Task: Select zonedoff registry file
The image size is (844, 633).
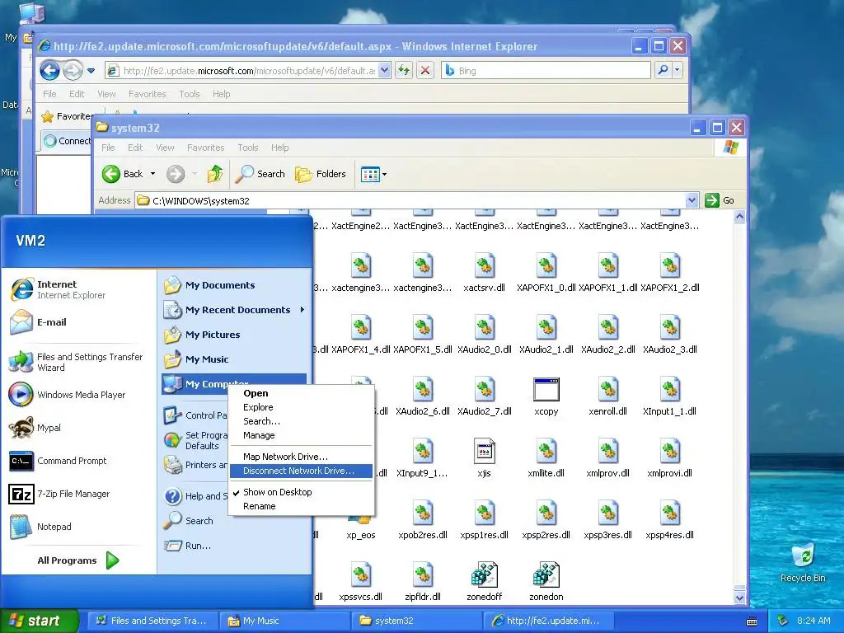Action: tap(484, 582)
